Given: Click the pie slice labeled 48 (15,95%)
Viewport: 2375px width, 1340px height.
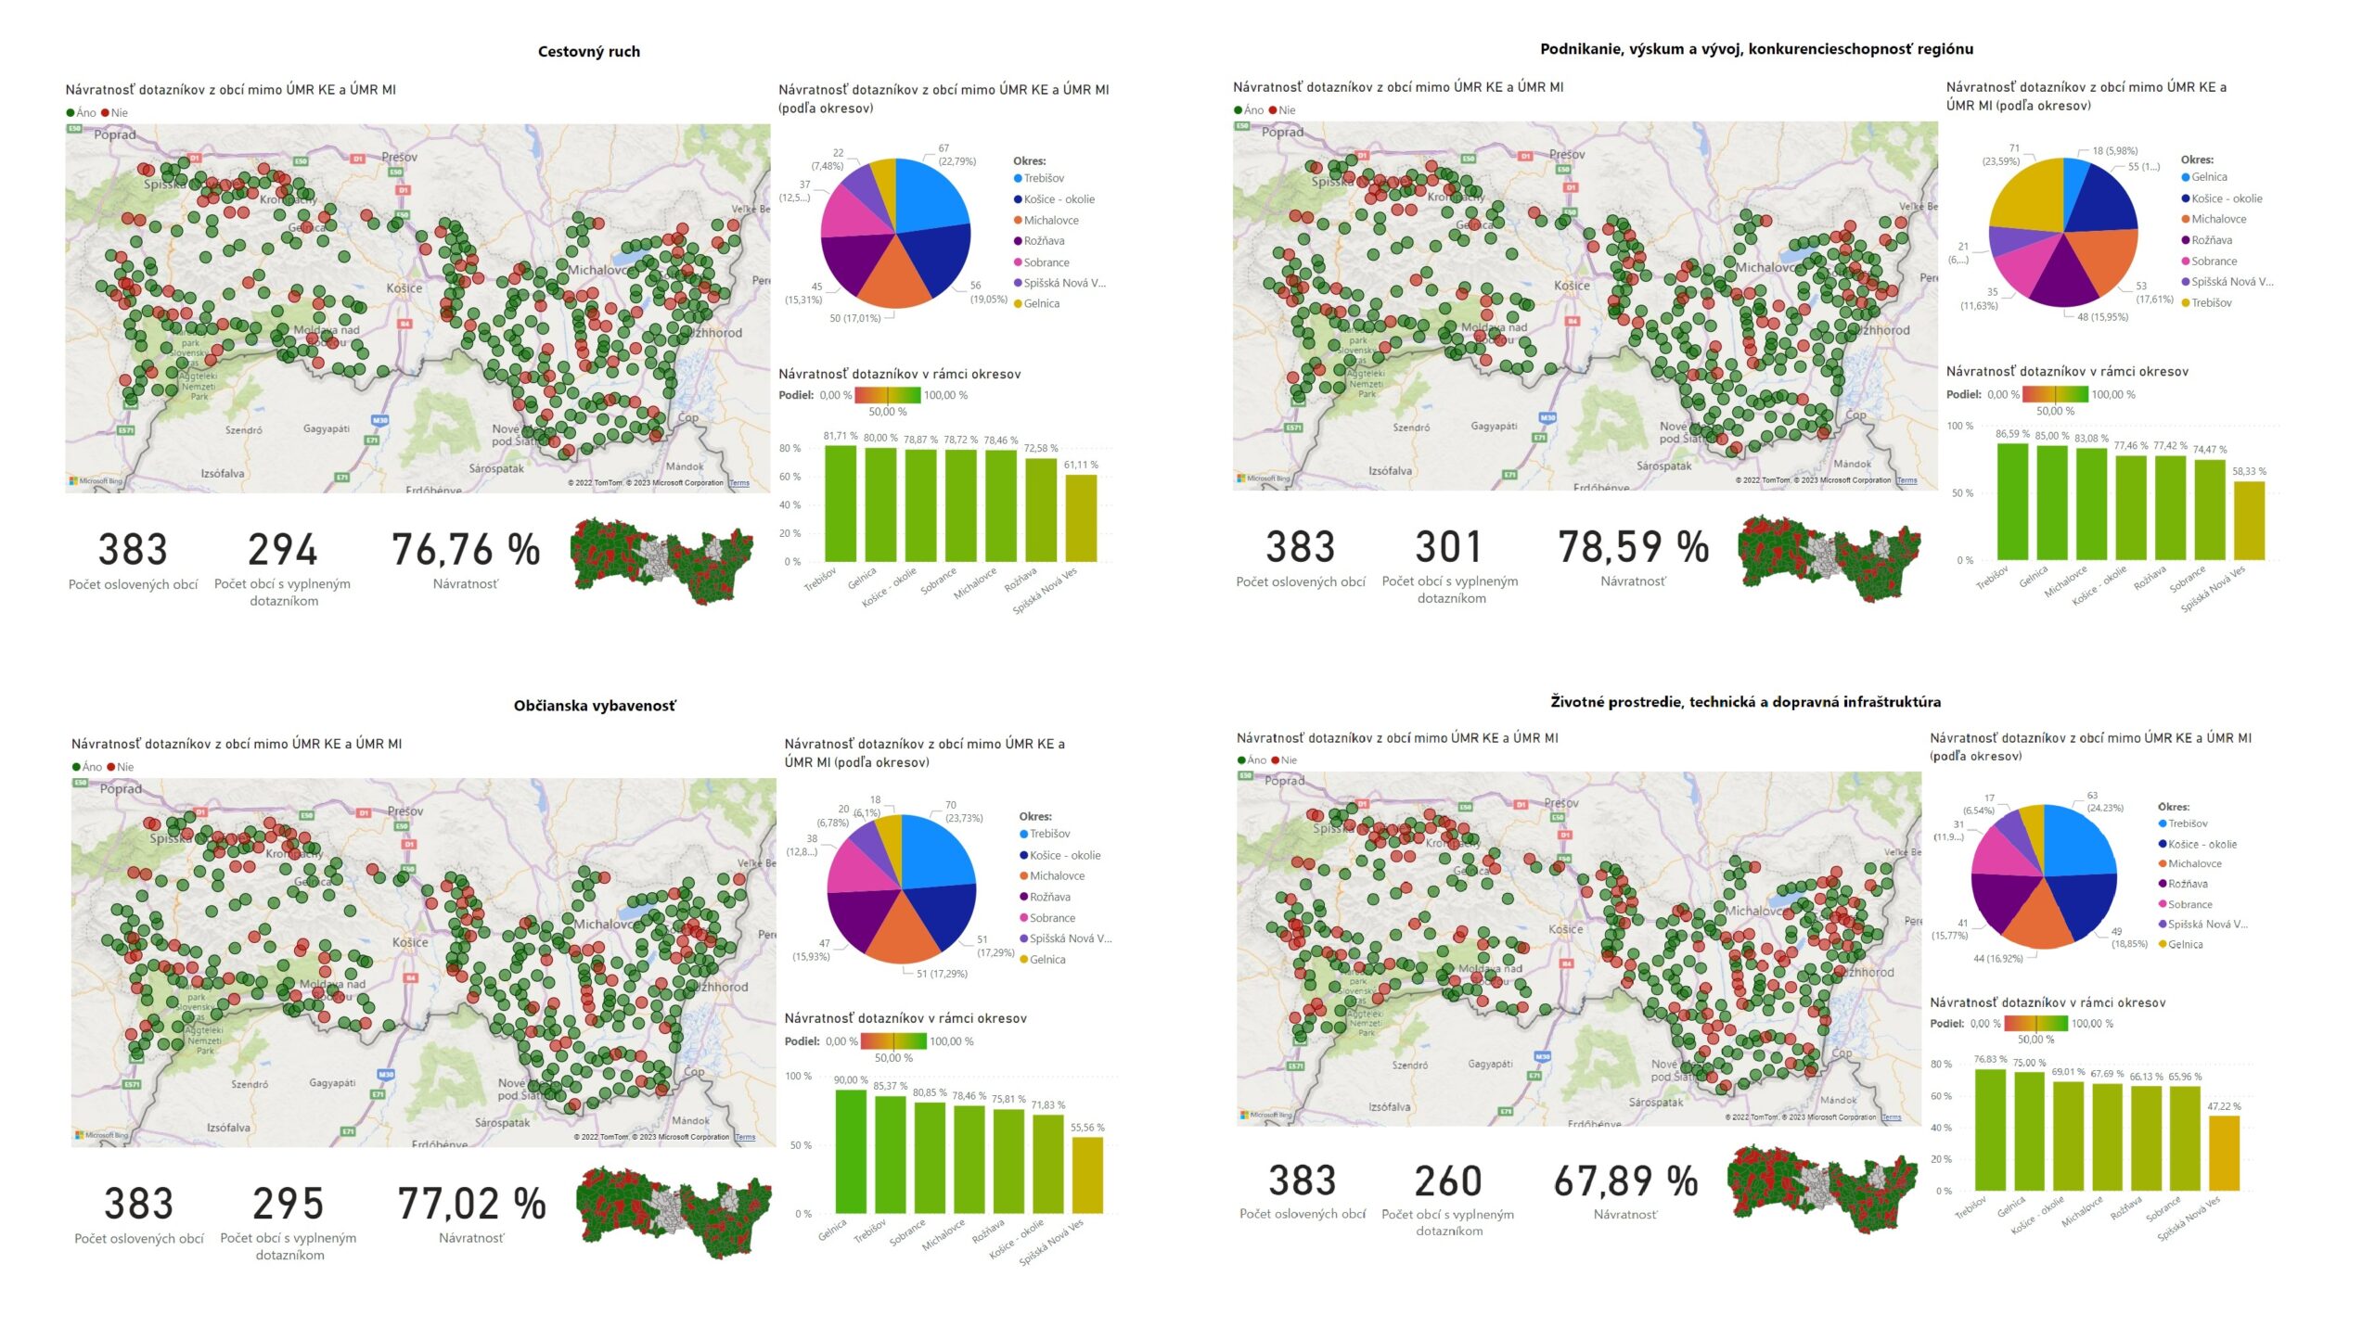Looking at the screenshot, I should (2063, 275).
